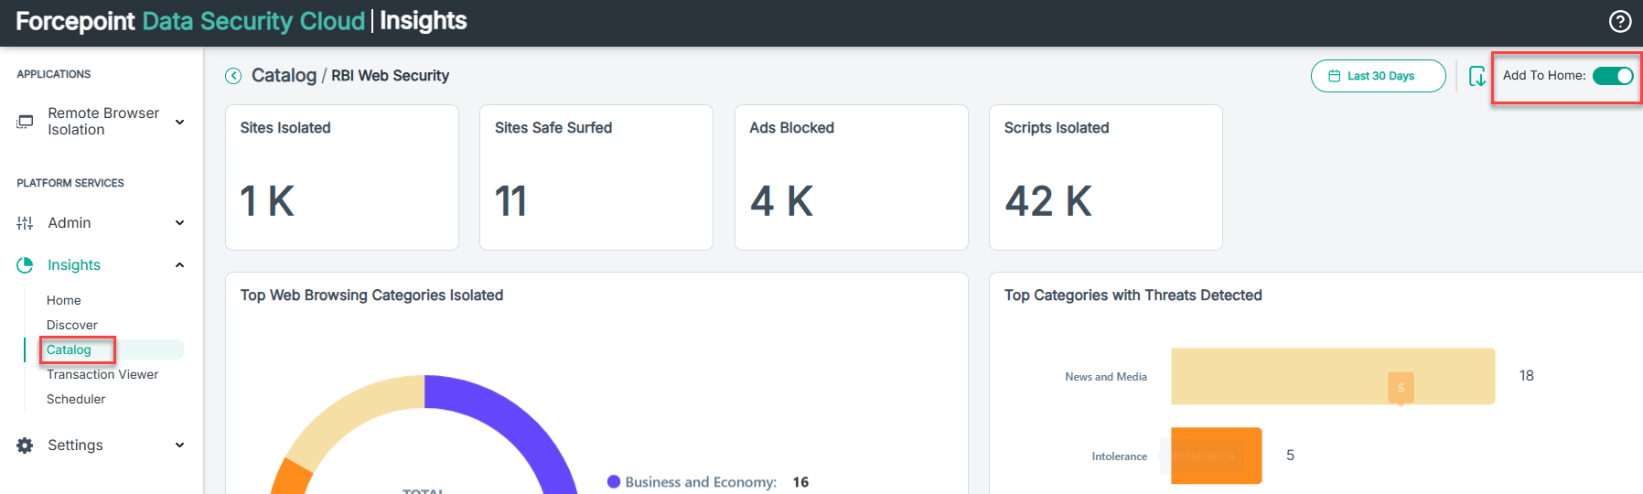Click the Forcepoint Data Security Cloud logo
Viewport: 1643px width, 494px height.
click(190, 21)
